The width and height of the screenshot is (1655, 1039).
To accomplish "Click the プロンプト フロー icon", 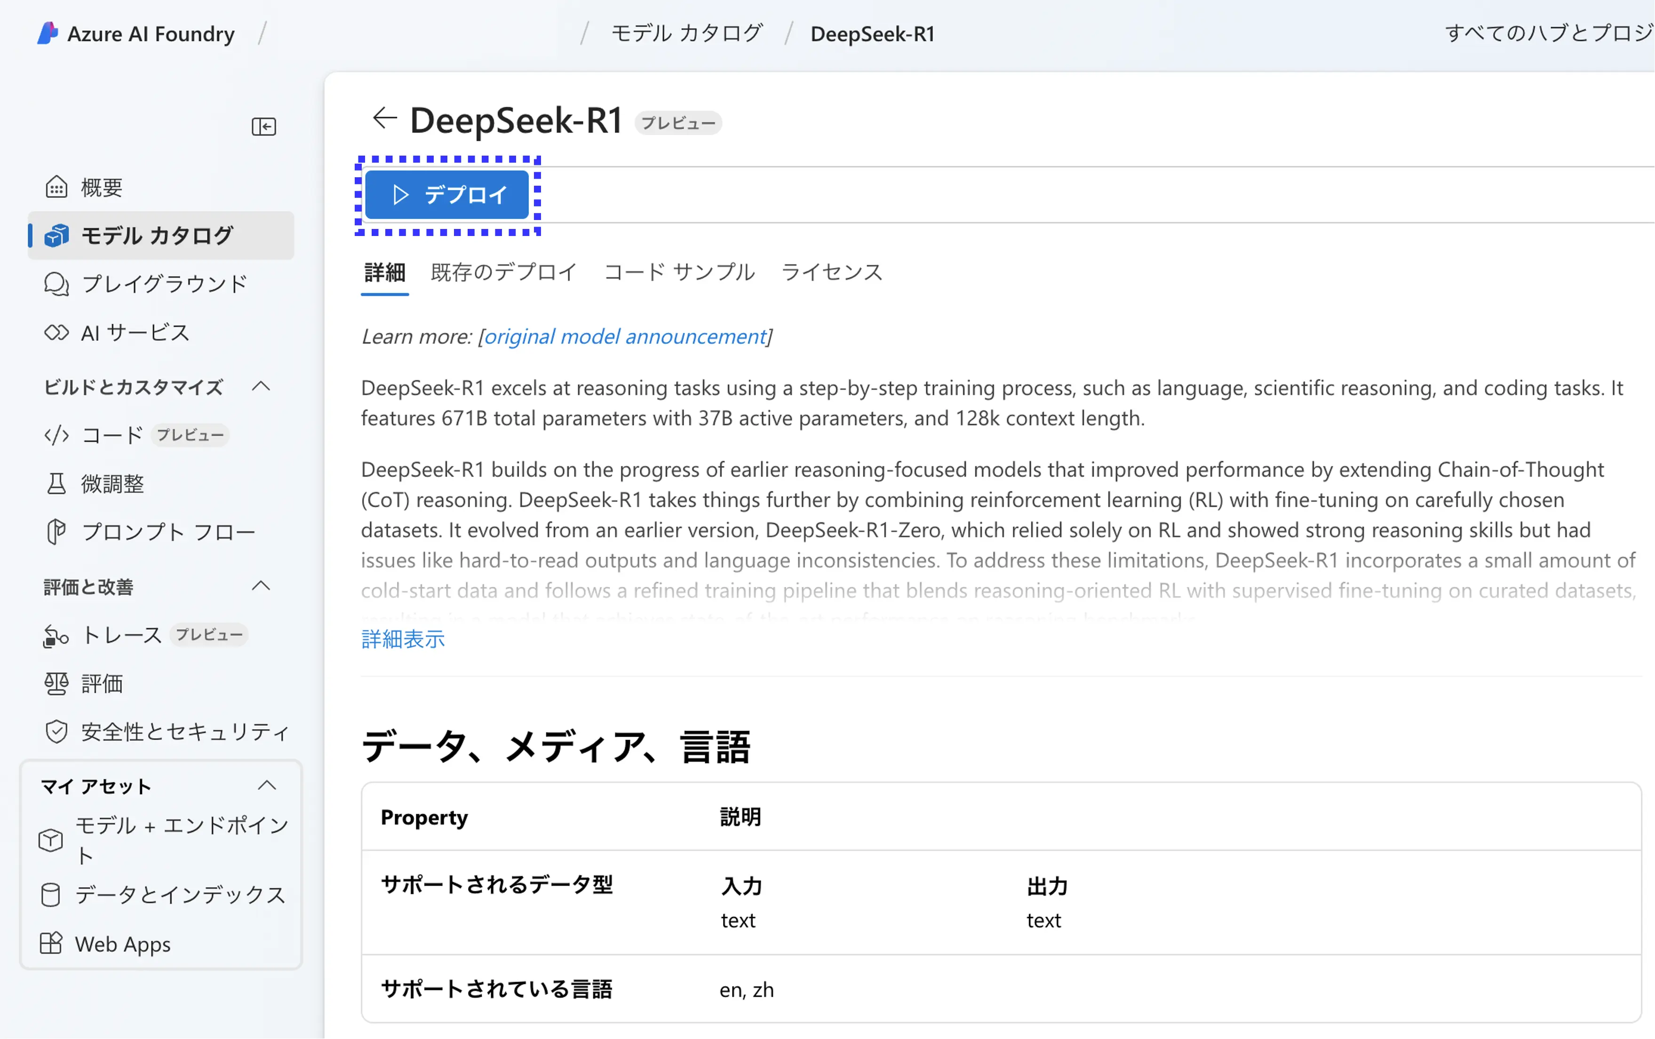I will coord(56,532).
